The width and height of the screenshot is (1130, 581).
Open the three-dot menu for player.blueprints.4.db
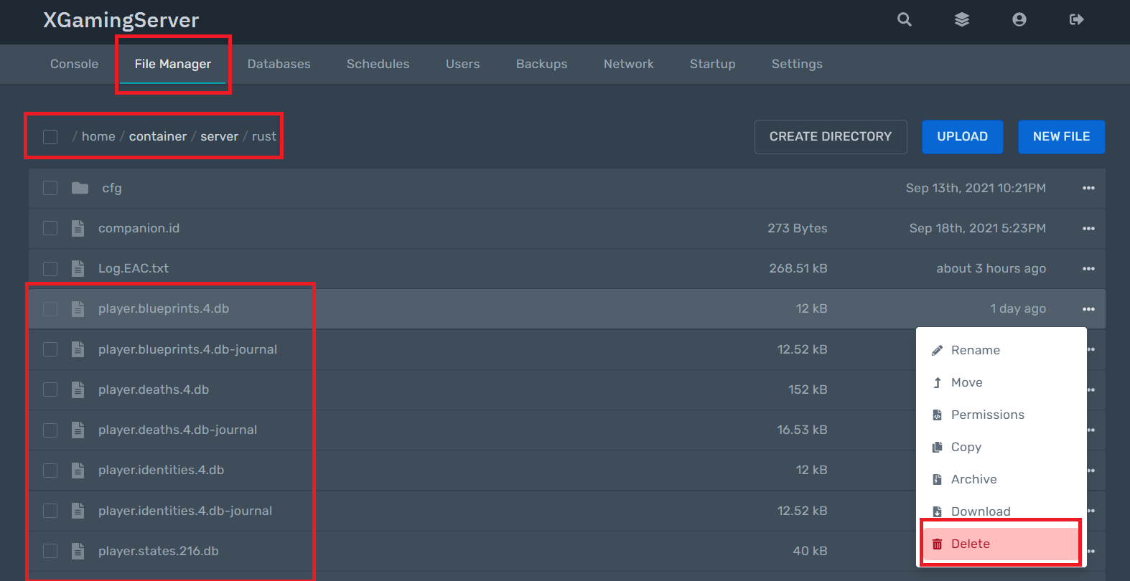click(1088, 309)
